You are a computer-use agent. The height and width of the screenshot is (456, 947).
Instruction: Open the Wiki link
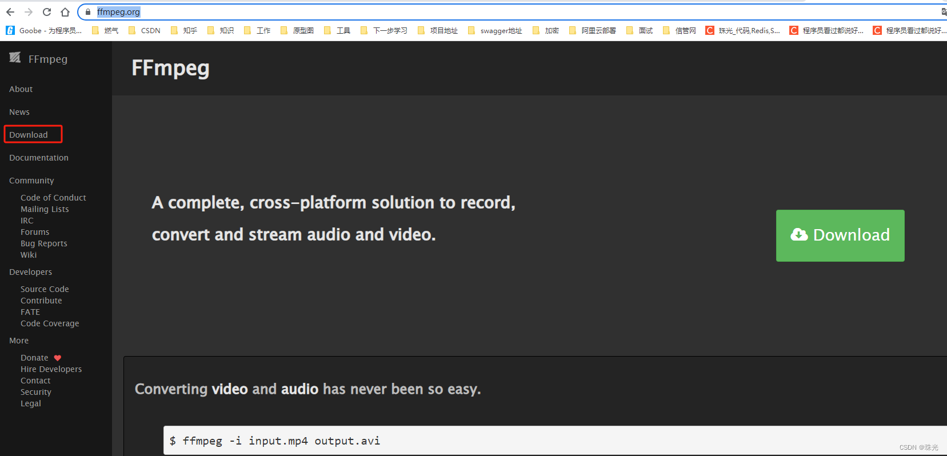click(29, 255)
